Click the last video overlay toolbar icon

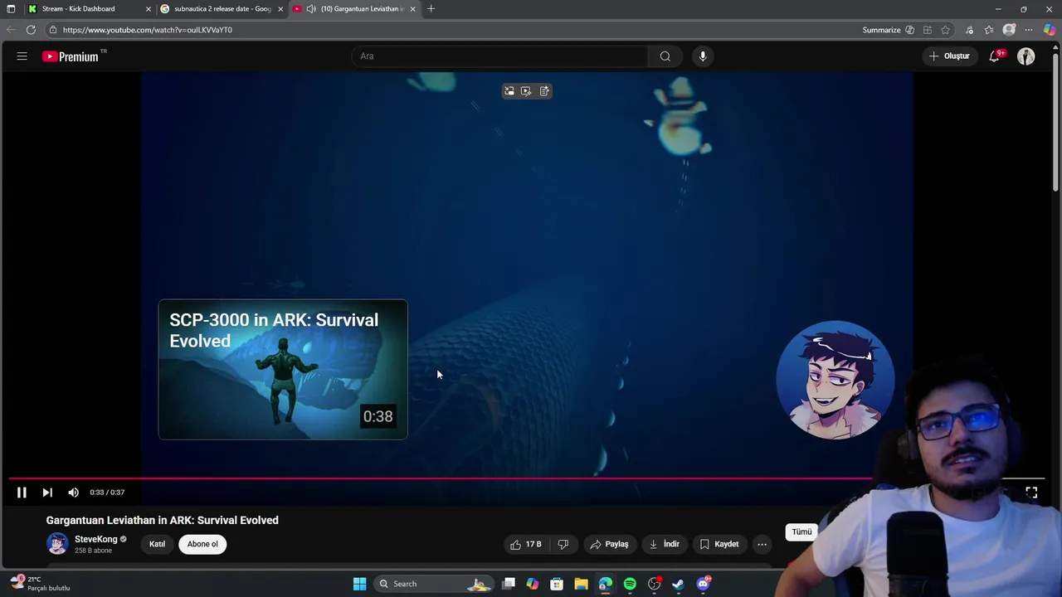pos(544,91)
